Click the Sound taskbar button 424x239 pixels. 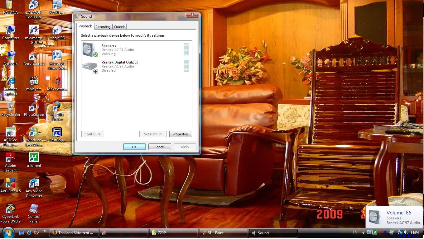(273, 233)
